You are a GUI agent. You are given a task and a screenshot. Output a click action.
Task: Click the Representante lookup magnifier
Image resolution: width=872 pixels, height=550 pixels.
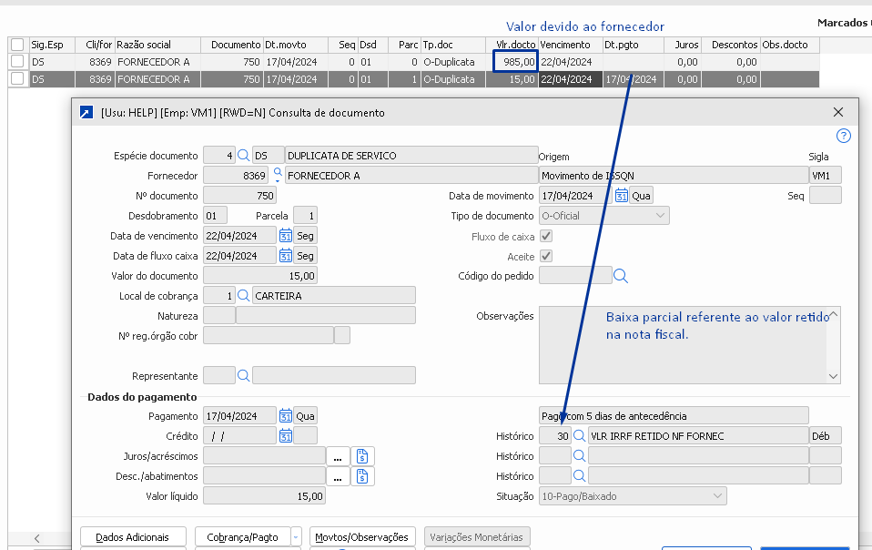click(x=243, y=375)
